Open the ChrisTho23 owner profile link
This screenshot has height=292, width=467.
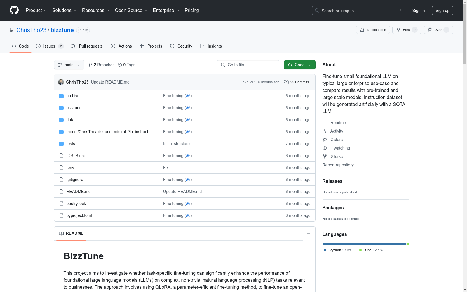[31, 30]
